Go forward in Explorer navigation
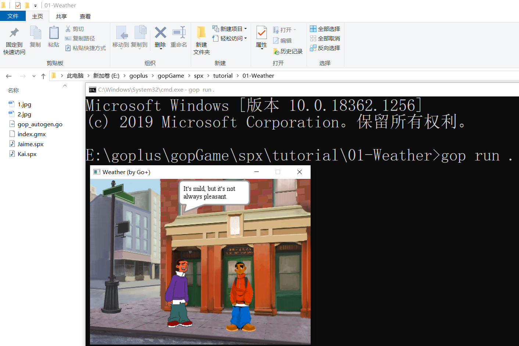Image resolution: width=519 pixels, height=346 pixels. click(23, 76)
